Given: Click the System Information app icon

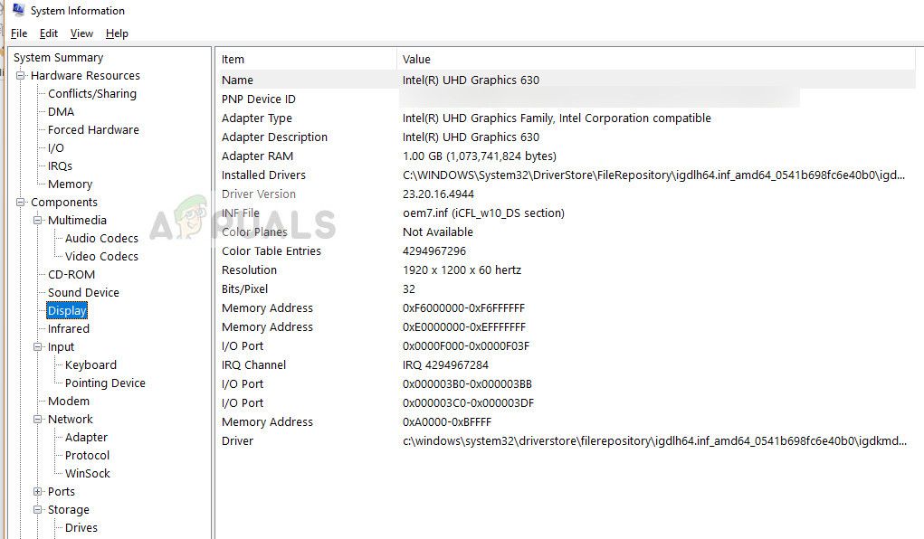Looking at the screenshot, I should [x=18, y=11].
